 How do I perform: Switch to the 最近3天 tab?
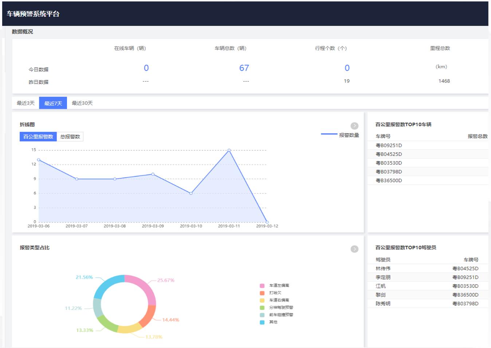click(x=25, y=103)
